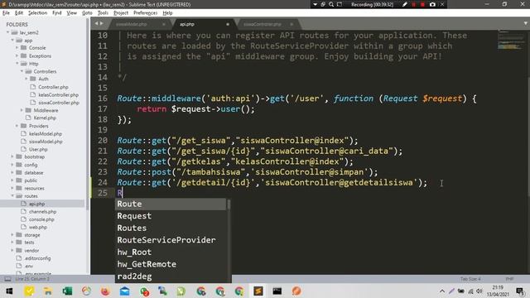Open the Preferences menu
Viewport: 530px width, 298px height.
[146, 13]
